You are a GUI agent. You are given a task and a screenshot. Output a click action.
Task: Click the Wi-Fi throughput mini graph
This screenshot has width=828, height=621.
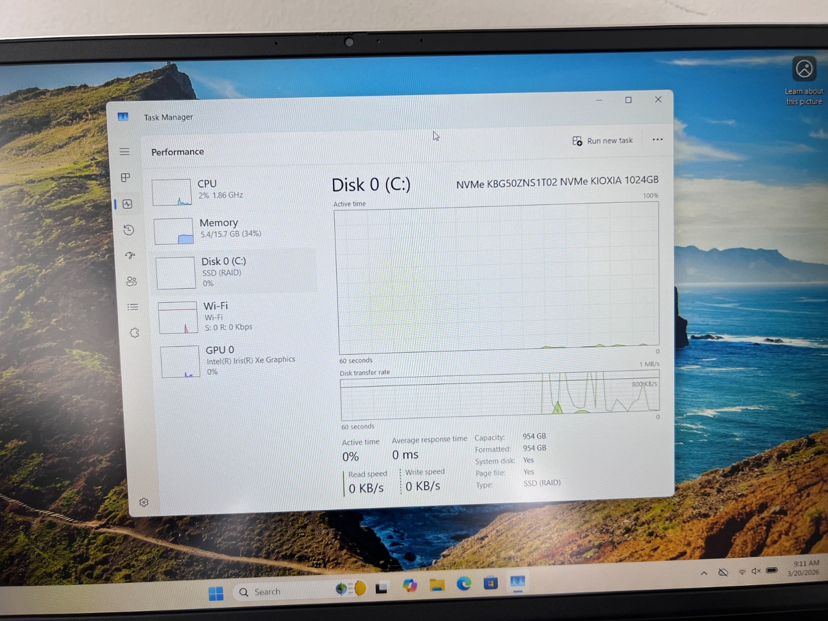[178, 317]
